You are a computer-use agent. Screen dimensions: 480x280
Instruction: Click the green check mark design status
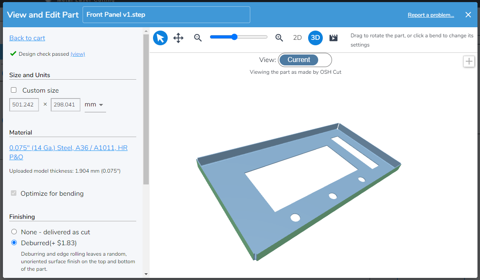point(13,54)
